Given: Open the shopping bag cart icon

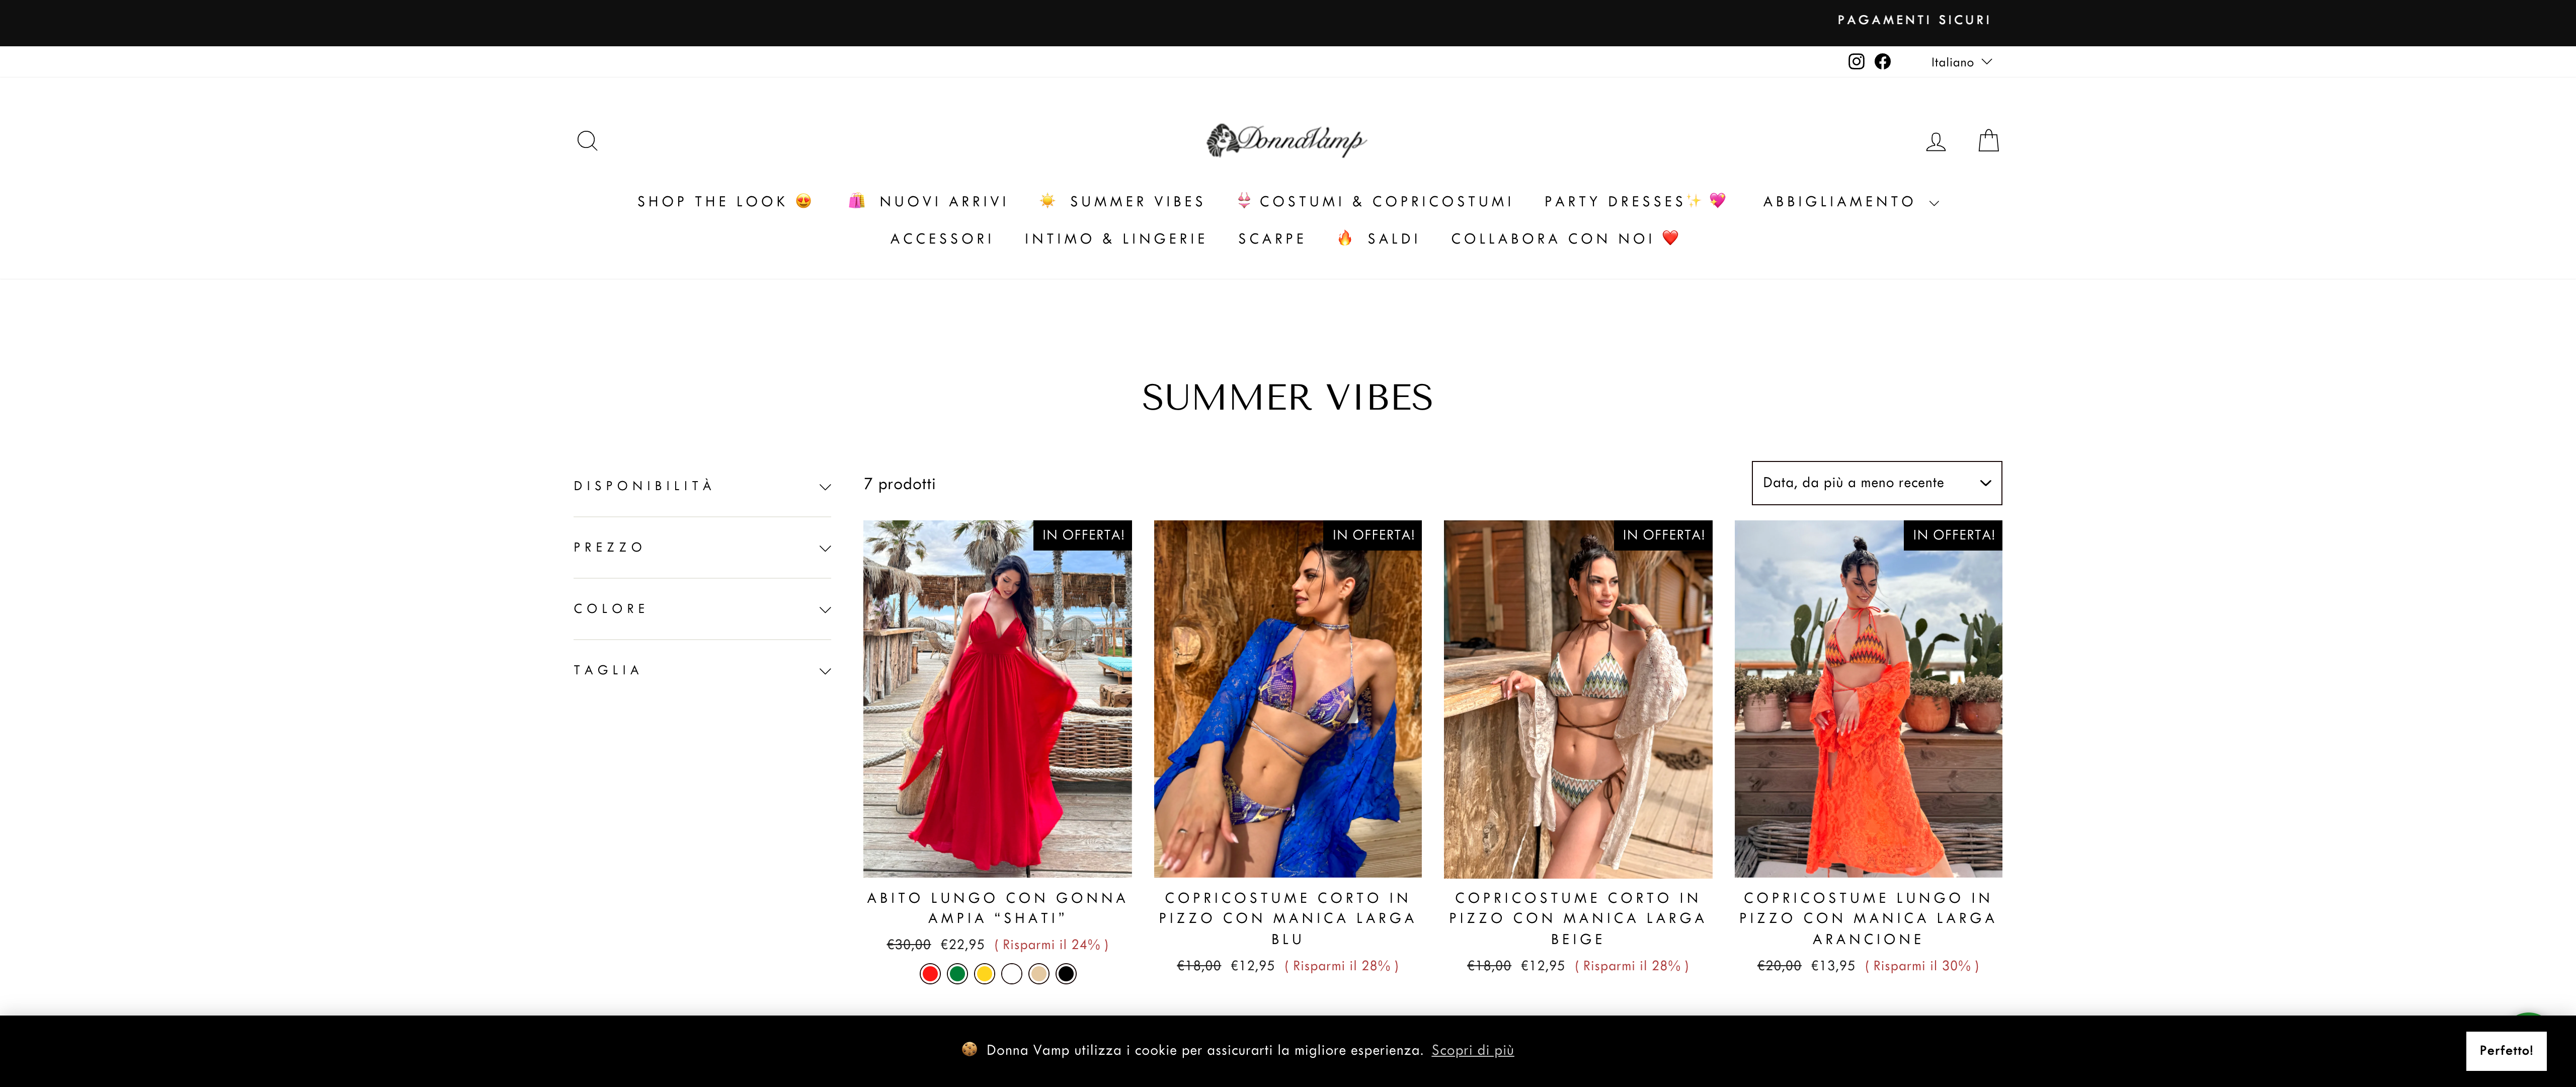Looking at the screenshot, I should (x=1988, y=141).
